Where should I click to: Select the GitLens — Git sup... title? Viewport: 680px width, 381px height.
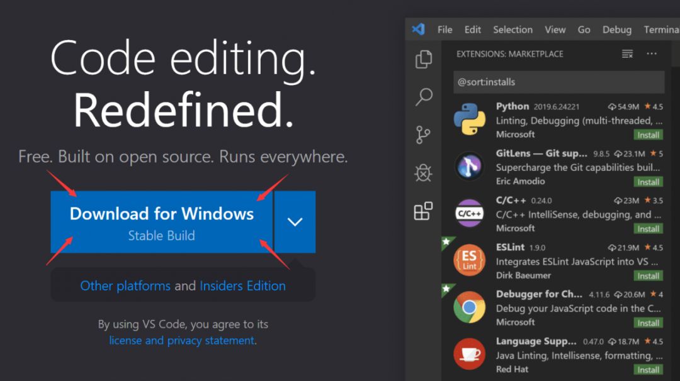541,153
